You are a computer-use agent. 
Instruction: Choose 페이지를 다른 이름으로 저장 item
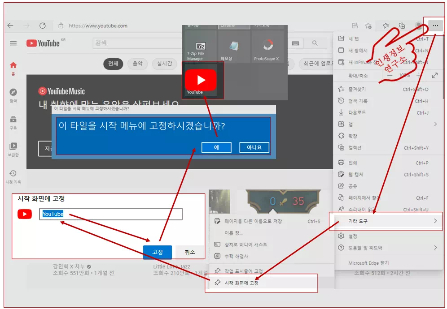click(272, 221)
